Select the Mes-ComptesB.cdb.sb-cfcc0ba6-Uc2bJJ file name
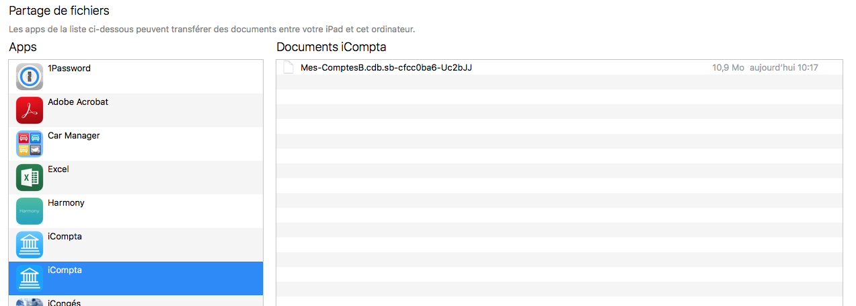Screen dimensions: 856x306 386,67
